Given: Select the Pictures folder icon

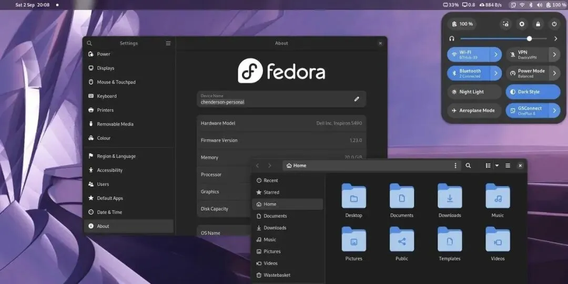Looking at the screenshot, I should [353, 239].
